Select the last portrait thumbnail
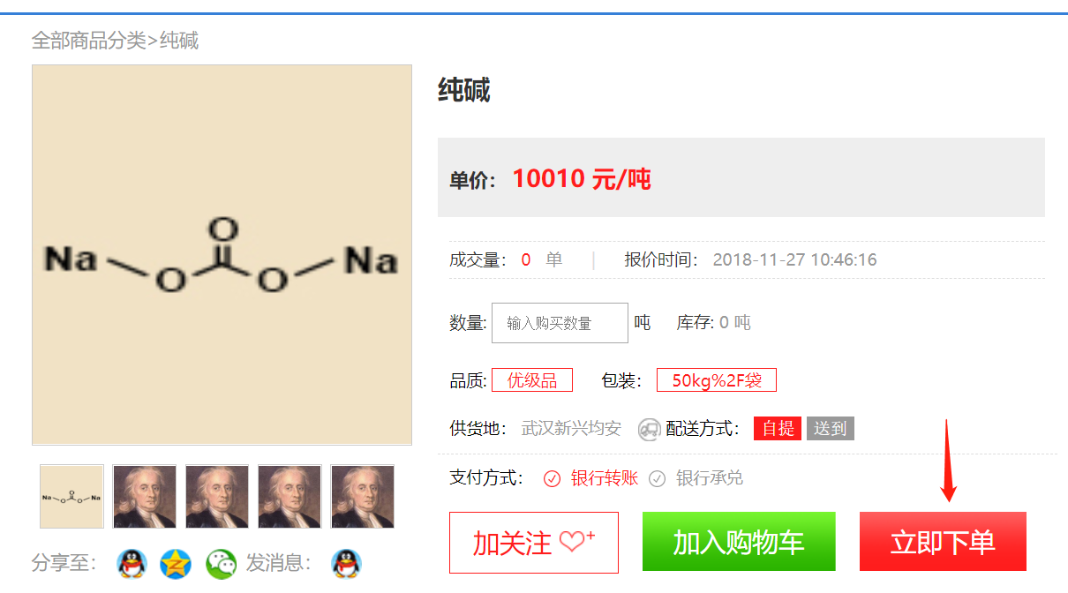 click(362, 497)
